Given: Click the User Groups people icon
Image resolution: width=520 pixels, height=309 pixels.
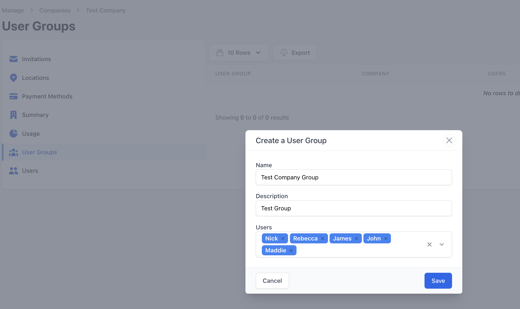Looking at the screenshot, I should (13, 152).
